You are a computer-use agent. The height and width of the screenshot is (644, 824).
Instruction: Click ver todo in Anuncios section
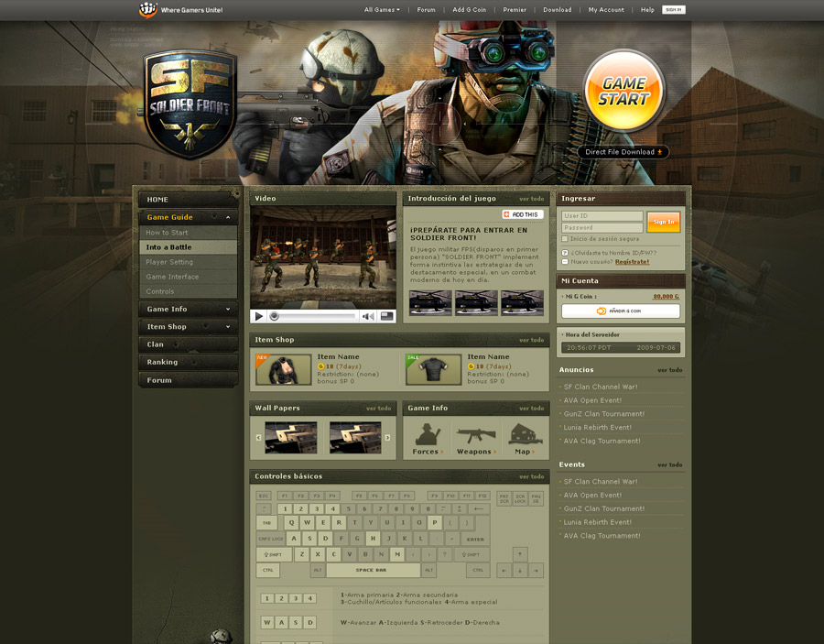pos(670,370)
